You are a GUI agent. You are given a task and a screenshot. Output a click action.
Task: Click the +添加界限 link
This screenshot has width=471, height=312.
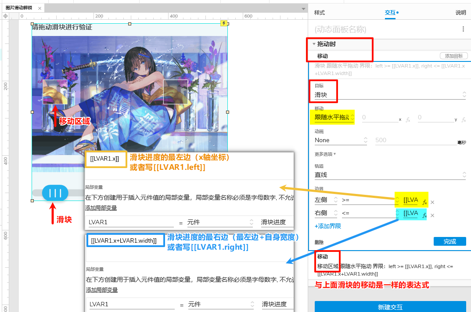[328, 226]
